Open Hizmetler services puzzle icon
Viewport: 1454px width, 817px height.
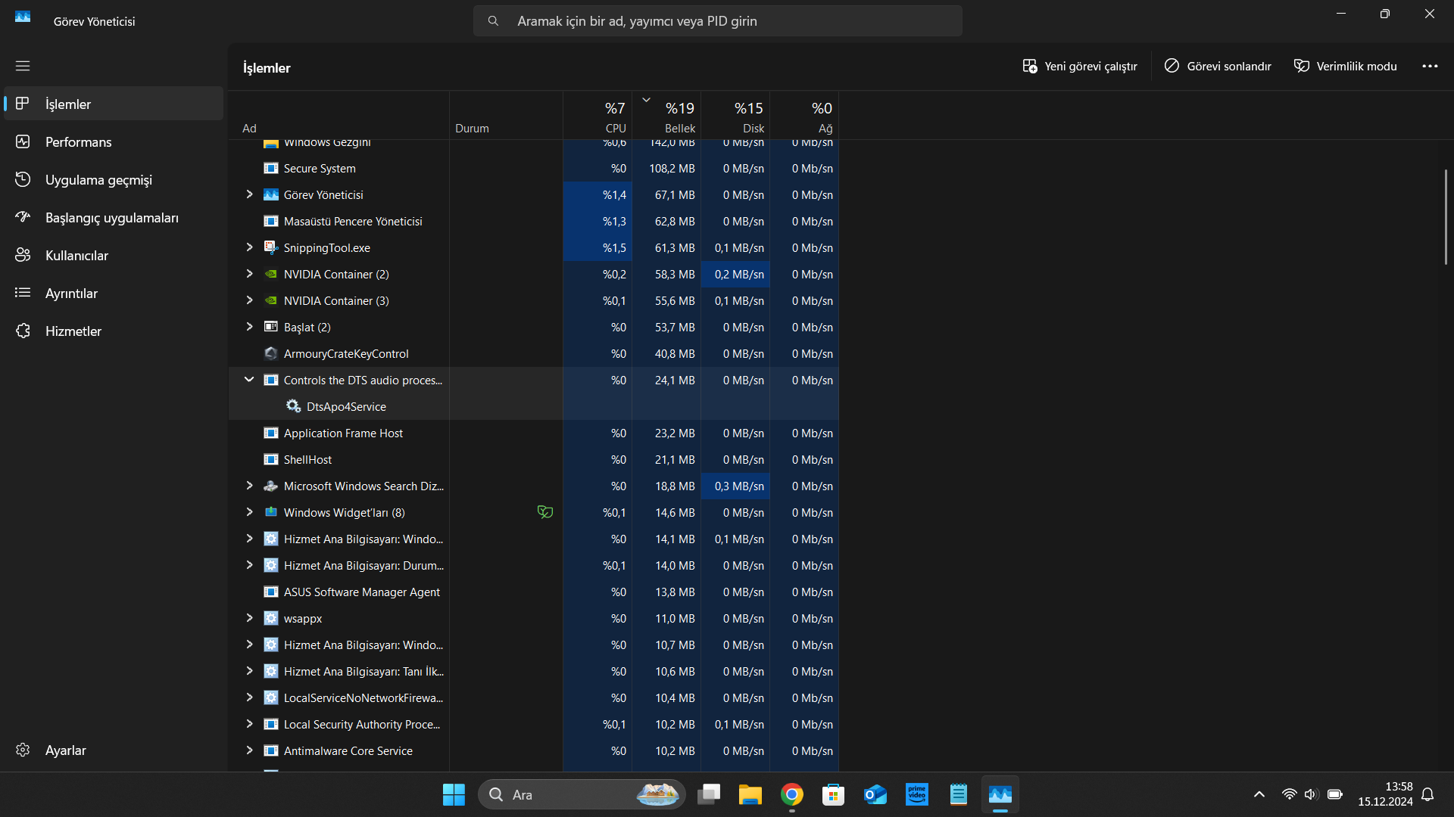(x=23, y=331)
